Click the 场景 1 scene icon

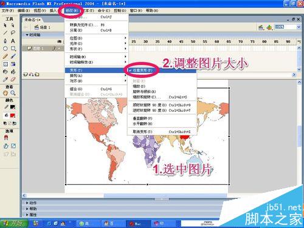[x=36, y=27]
